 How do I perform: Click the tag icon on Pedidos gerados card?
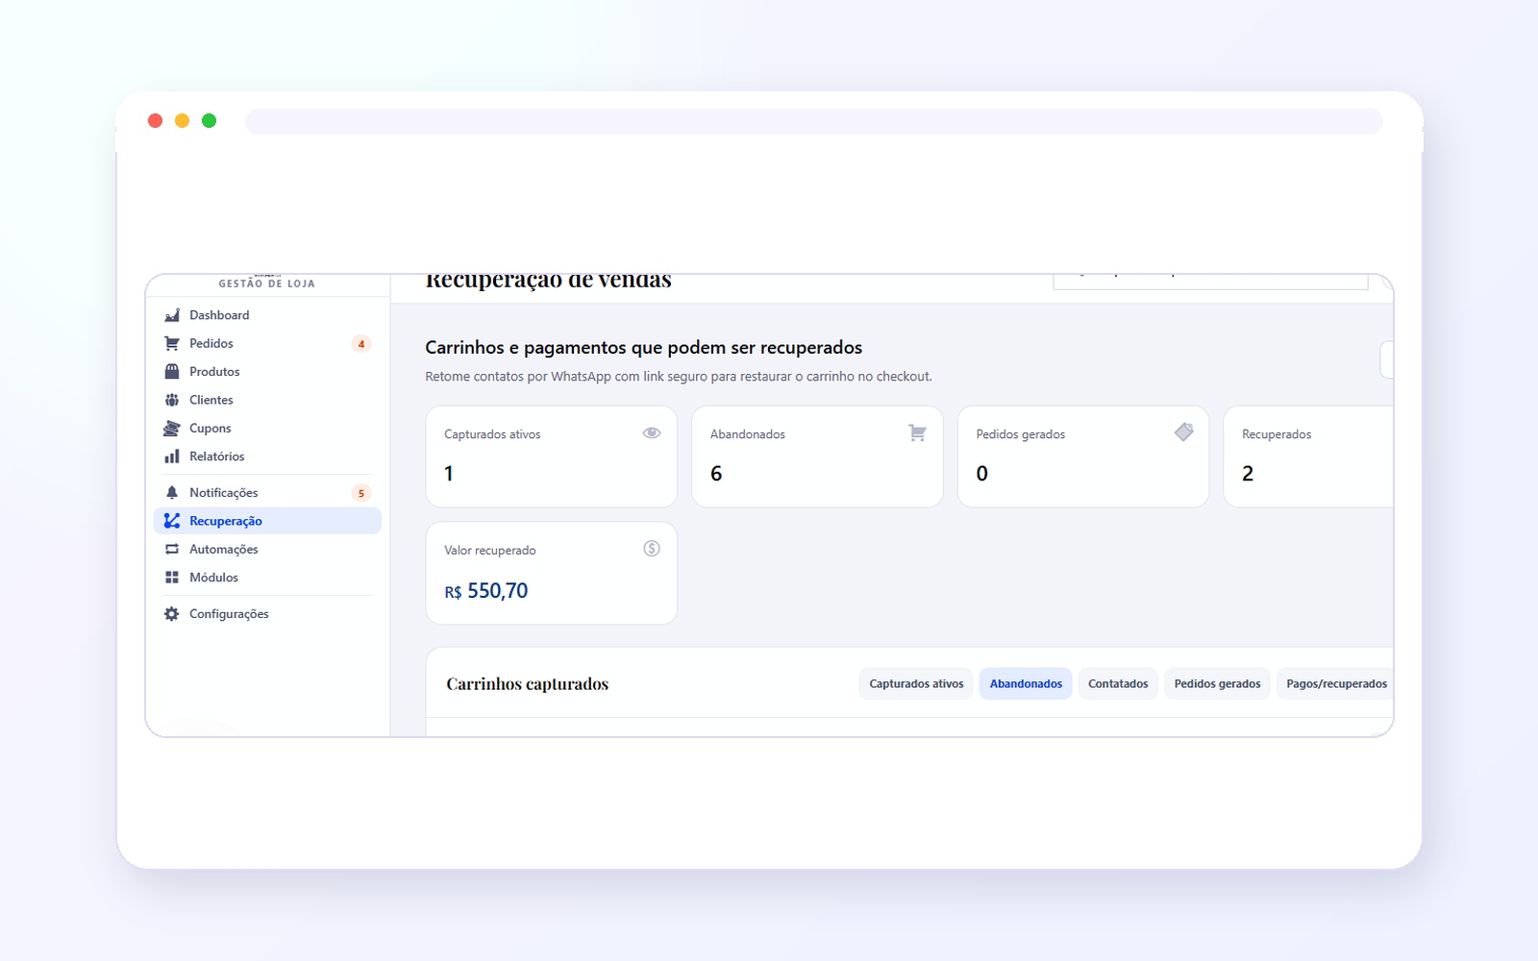click(1184, 432)
